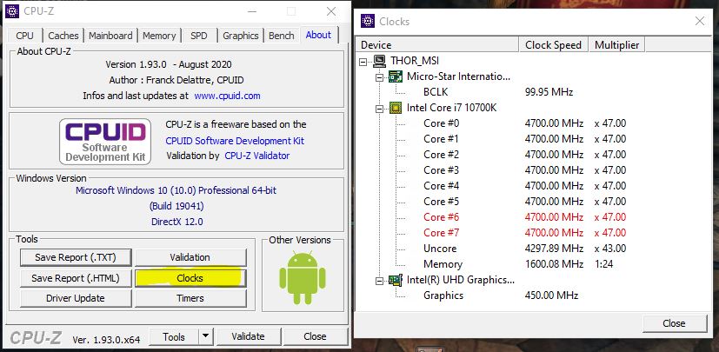
Task: Click the highlighted Clocks button
Action: 190,278
